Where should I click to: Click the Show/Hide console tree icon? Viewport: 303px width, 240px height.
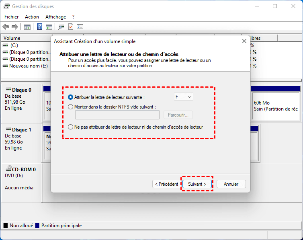27,27
